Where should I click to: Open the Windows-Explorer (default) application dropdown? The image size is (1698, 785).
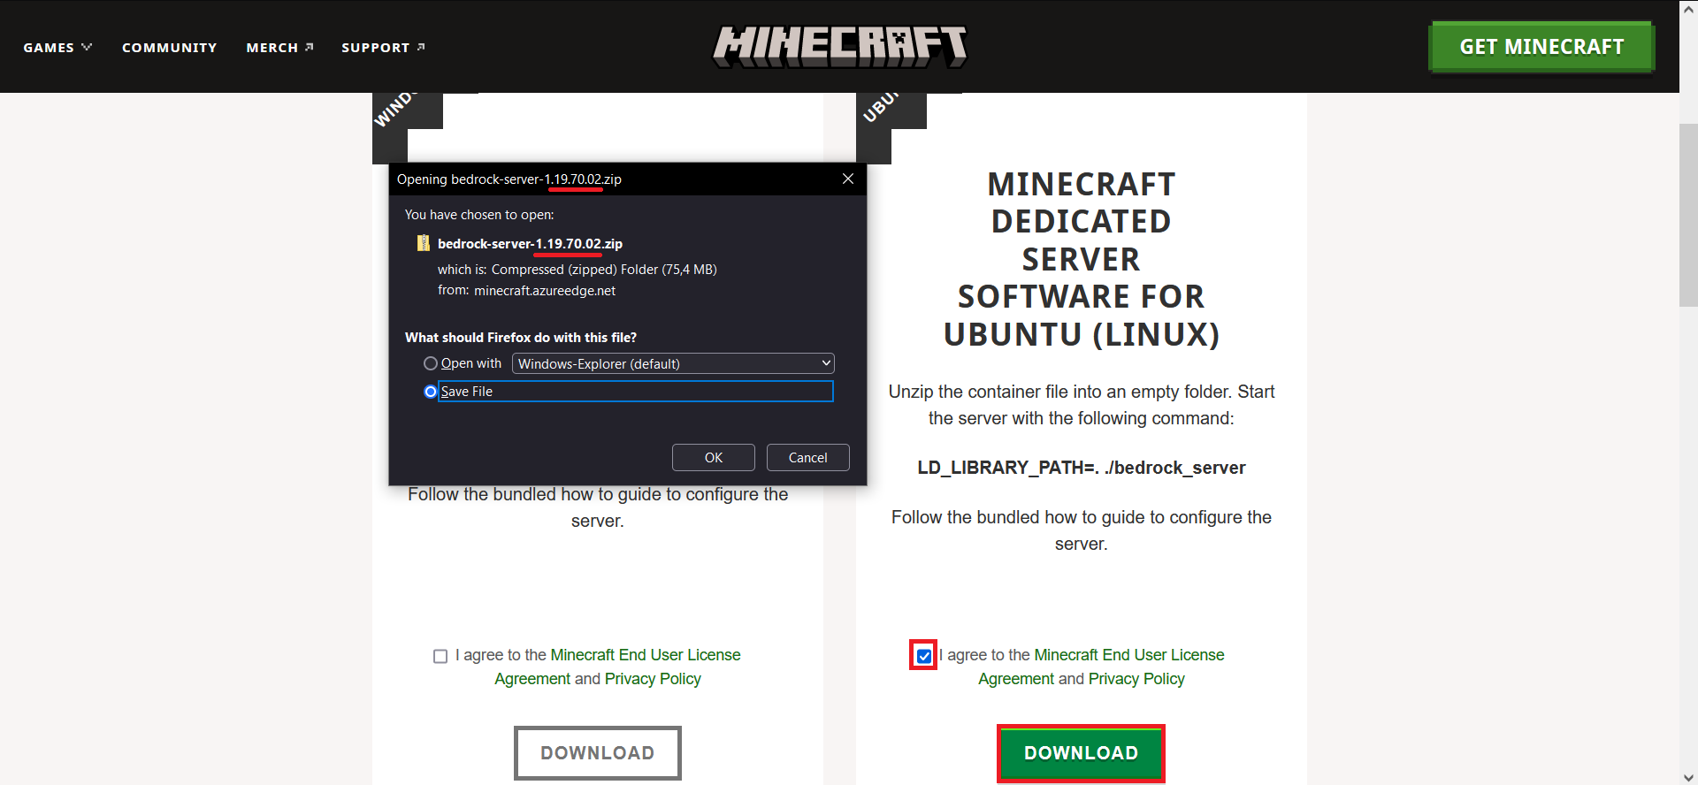[x=673, y=363]
